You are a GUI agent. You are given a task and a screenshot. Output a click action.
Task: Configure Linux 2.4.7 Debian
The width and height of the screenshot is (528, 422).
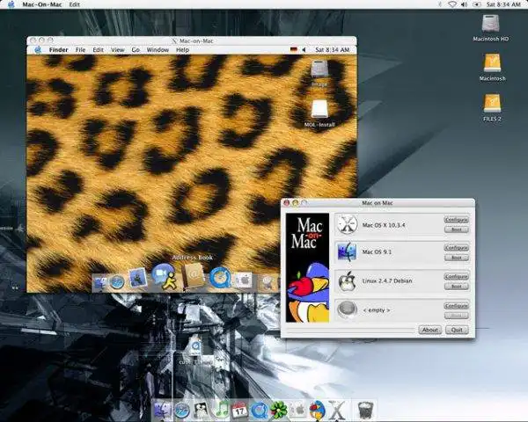[x=456, y=277]
